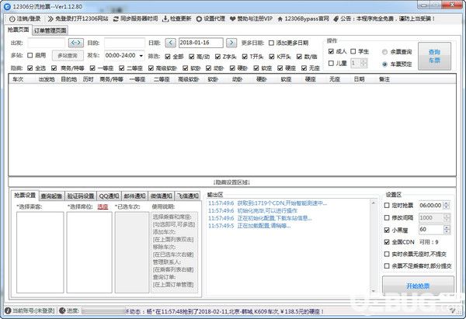Toggle the T开头 filter checkbox
Screen dimensions: 466x319
click(x=245, y=57)
